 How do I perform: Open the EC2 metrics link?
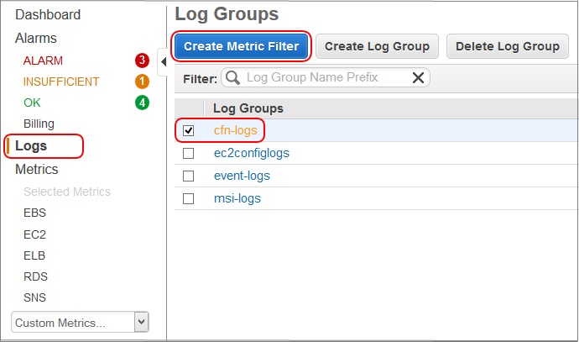click(34, 234)
